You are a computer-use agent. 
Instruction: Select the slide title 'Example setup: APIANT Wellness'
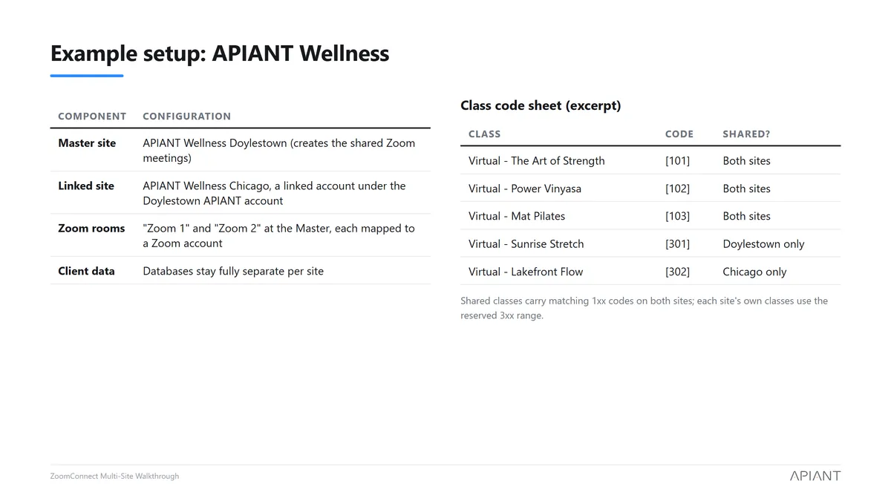click(220, 53)
